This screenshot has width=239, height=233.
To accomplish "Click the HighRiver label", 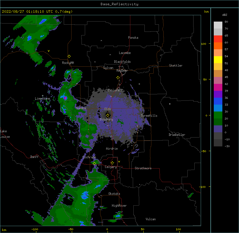I will [119, 206].
